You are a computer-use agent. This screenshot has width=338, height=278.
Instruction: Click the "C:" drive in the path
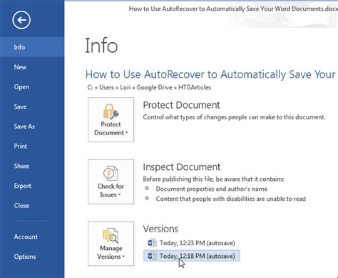pyautogui.click(x=90, y=87)
